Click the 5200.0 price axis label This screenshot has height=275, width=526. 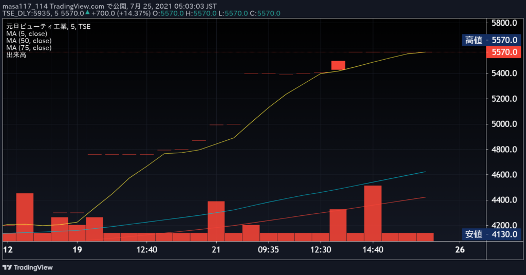(x=504, y=99)
